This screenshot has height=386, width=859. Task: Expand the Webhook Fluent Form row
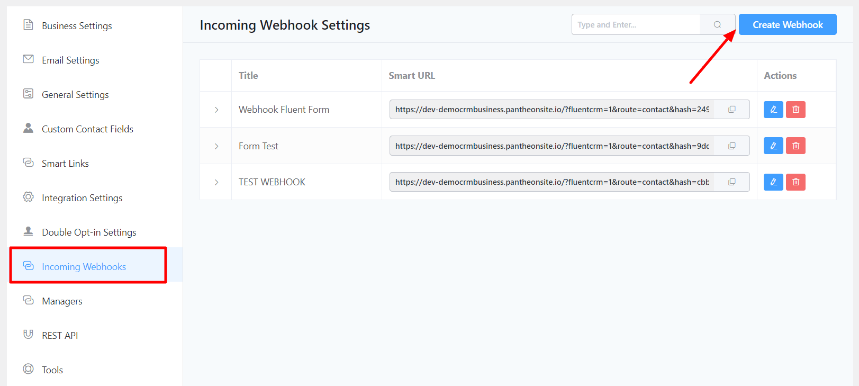(x=216, y=110)
